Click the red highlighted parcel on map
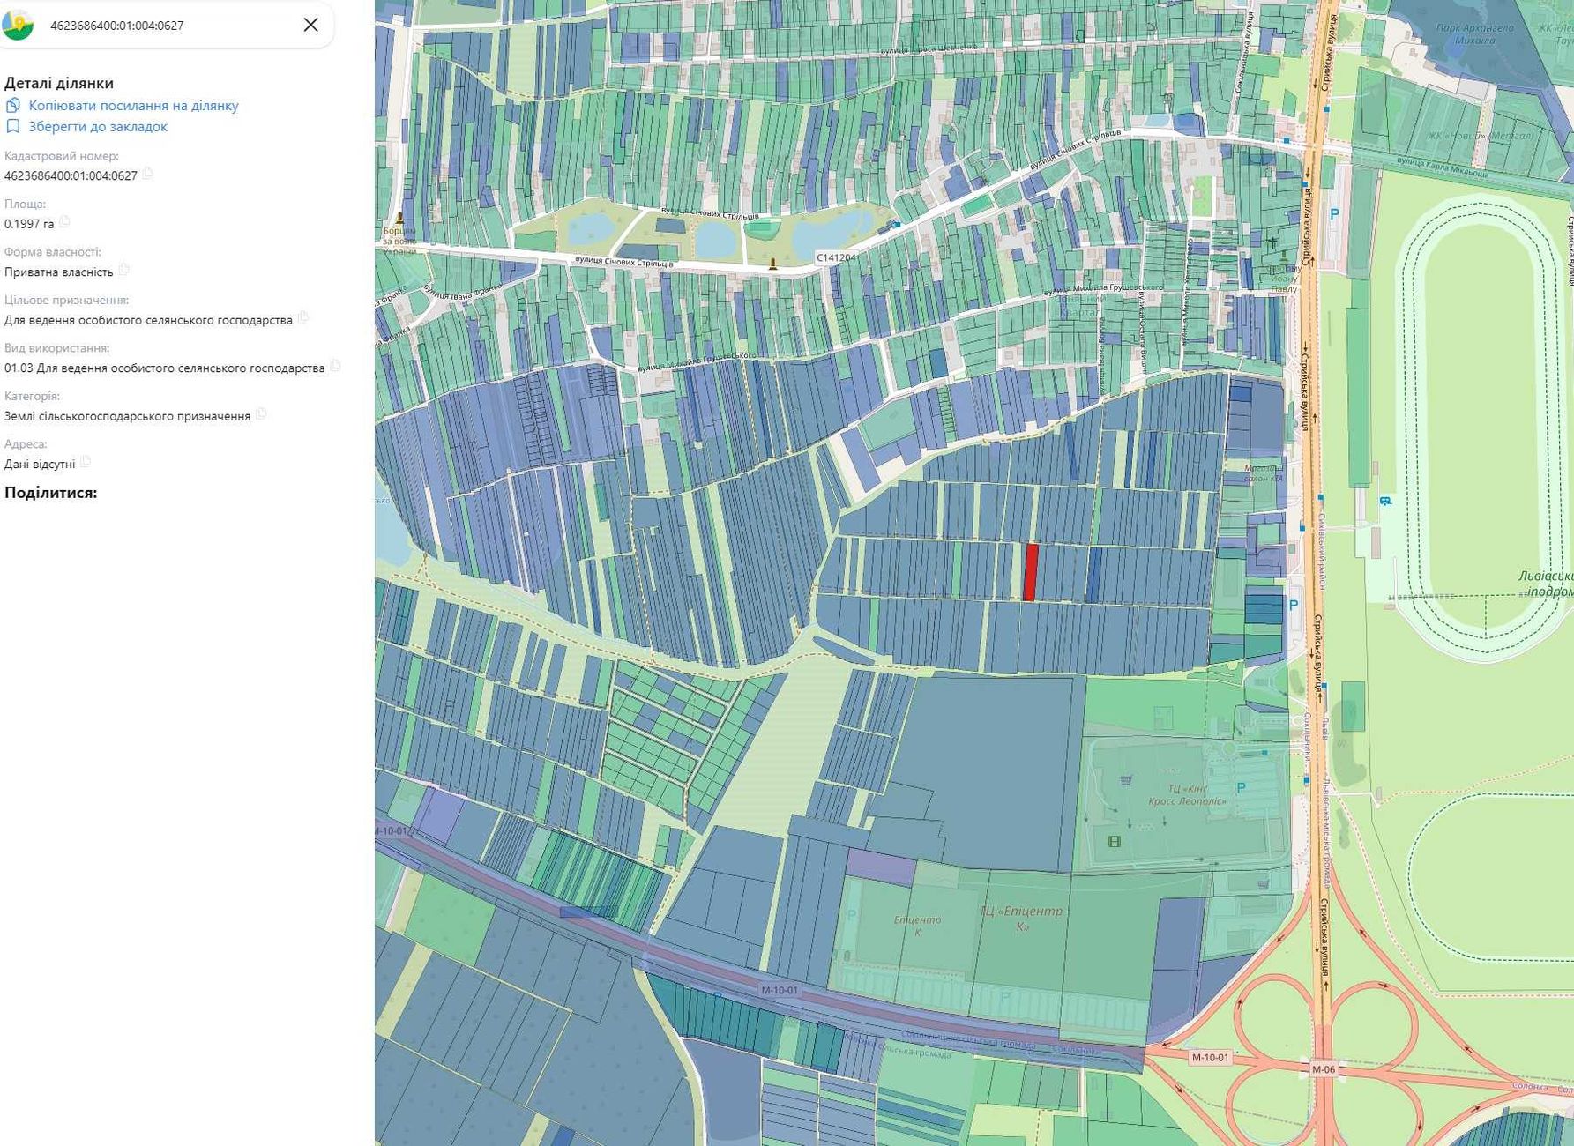 tap(1030, 572)
